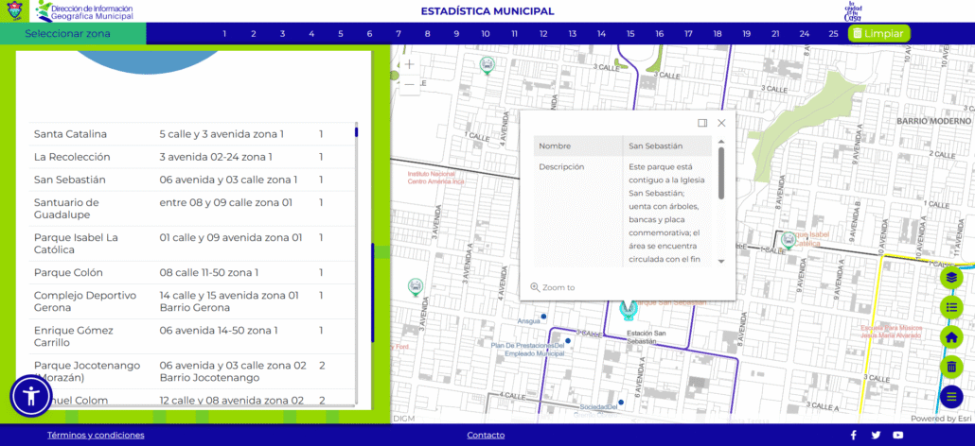Open the Seleccionar zona selector

point(73,34)
